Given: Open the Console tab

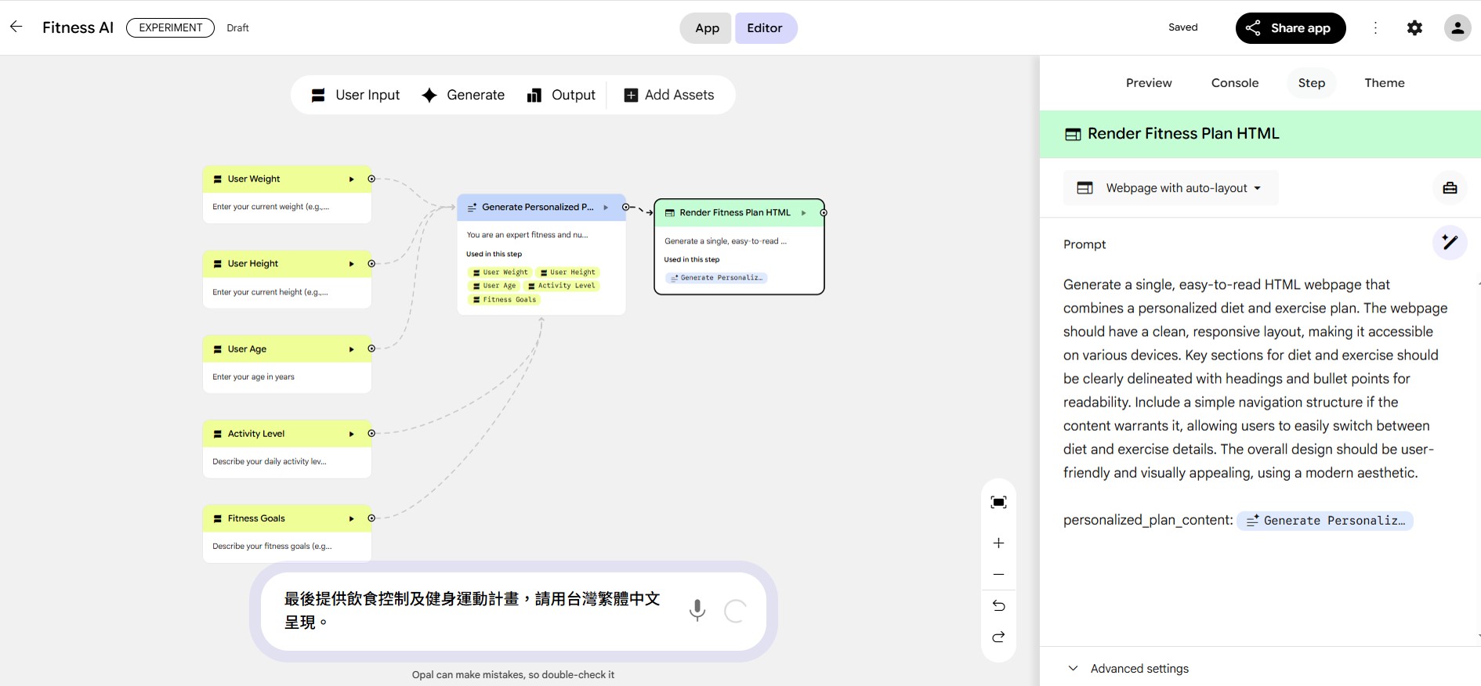Looking at the screenshot, I should (1234, 83).
